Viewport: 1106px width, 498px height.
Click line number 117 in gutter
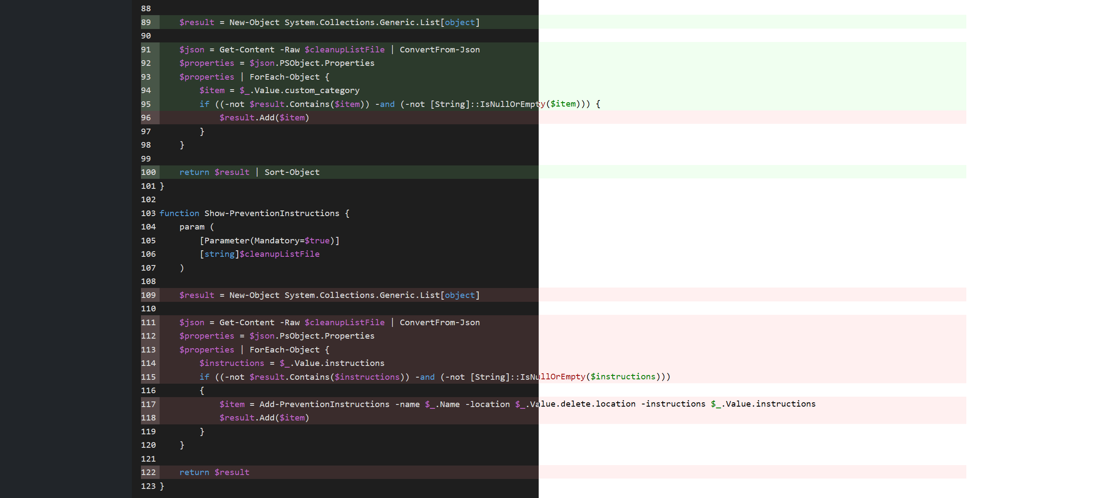[148, 404]
